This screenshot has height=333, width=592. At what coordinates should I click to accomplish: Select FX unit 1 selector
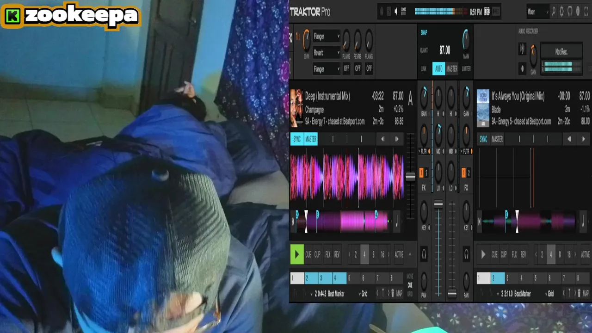click(x=298, y=37)
